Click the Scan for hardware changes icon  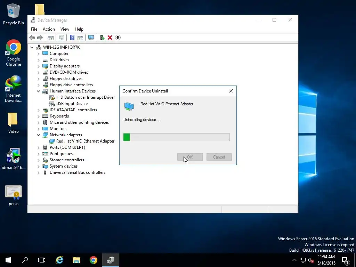pos(91,38)
